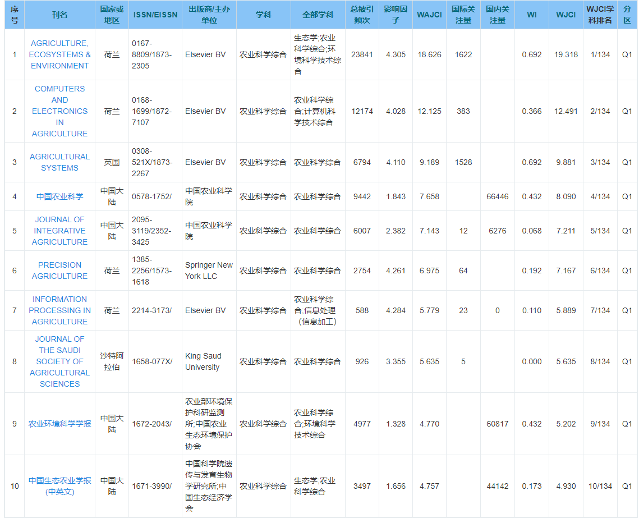Open the 中国生态农业学报(中英文) journal link
Viewport: 639px width, 518px height.
pyautogui.click(x=59, y=486)
